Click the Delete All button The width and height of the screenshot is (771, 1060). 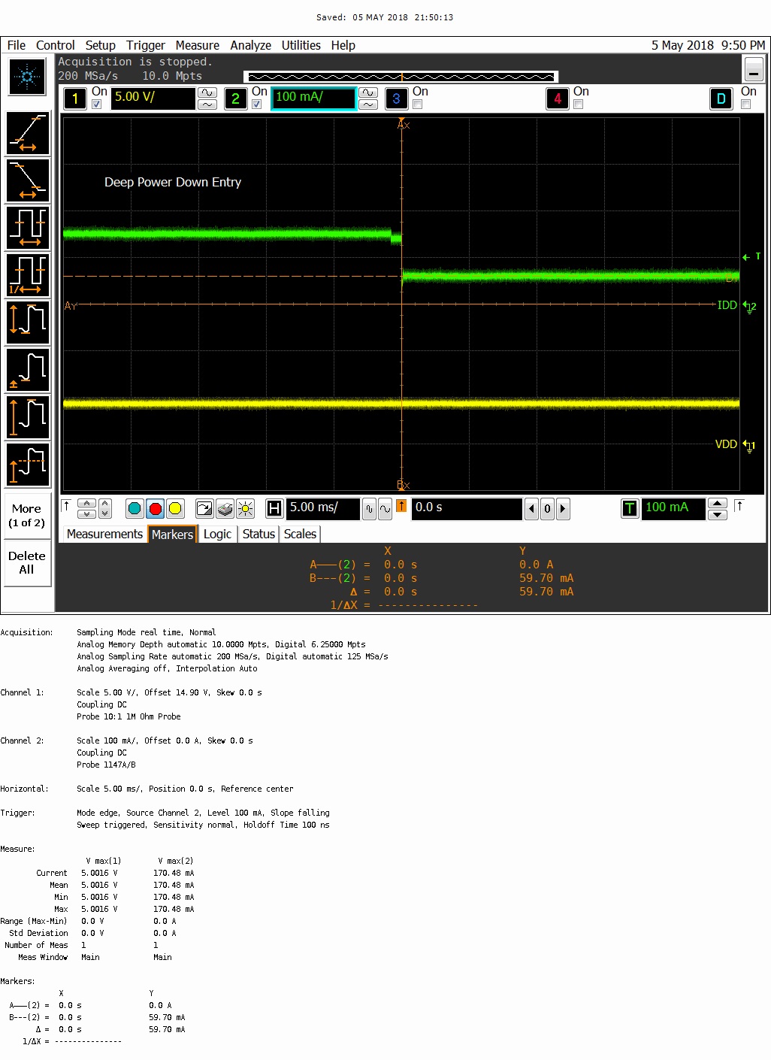click(27, 562)
